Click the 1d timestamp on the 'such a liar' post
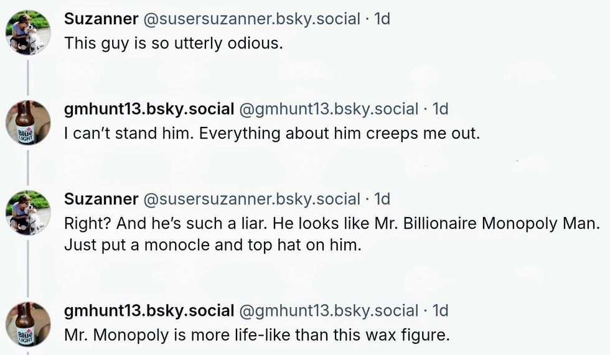610x355 pixels. pyautogui.click(x=380, y=199)
